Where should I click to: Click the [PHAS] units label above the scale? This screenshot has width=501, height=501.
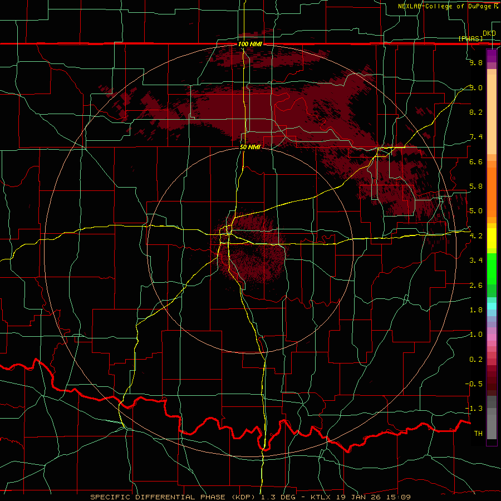pos(470,38)
